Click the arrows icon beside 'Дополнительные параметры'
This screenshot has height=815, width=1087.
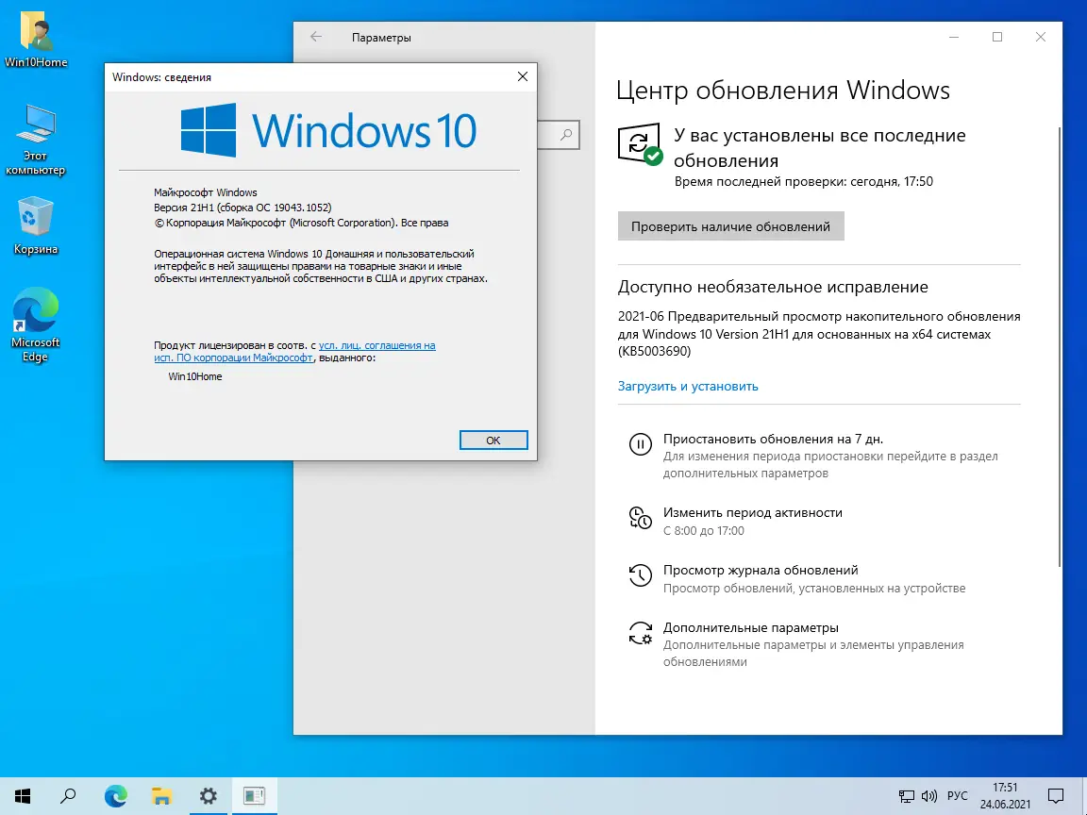pyautogui.click(x=640, y=632)
